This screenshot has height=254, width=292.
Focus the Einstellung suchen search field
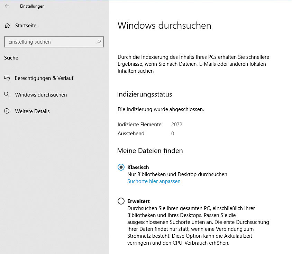click(x=54, y=42)
